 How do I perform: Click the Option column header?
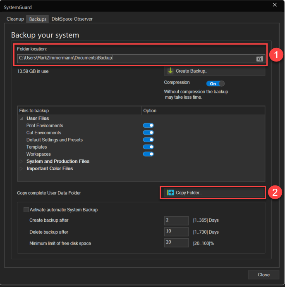(204, 111)
